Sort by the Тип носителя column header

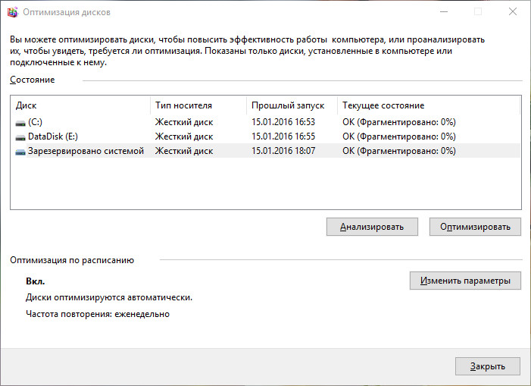click(x=198, y=105)
